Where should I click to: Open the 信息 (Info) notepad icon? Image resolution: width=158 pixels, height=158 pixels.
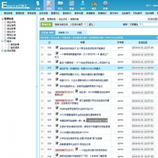click(x=49, y=3)
